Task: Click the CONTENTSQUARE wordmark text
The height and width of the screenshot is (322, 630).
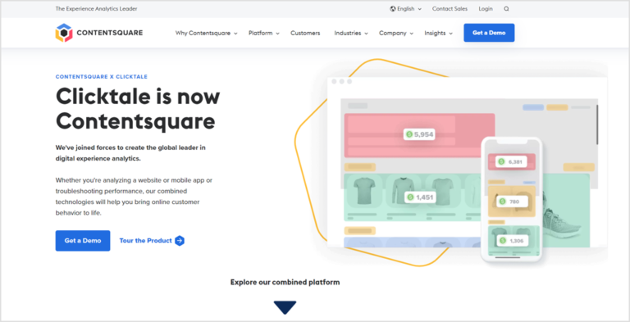Action: pyautogui.click(x=109, y=33)
